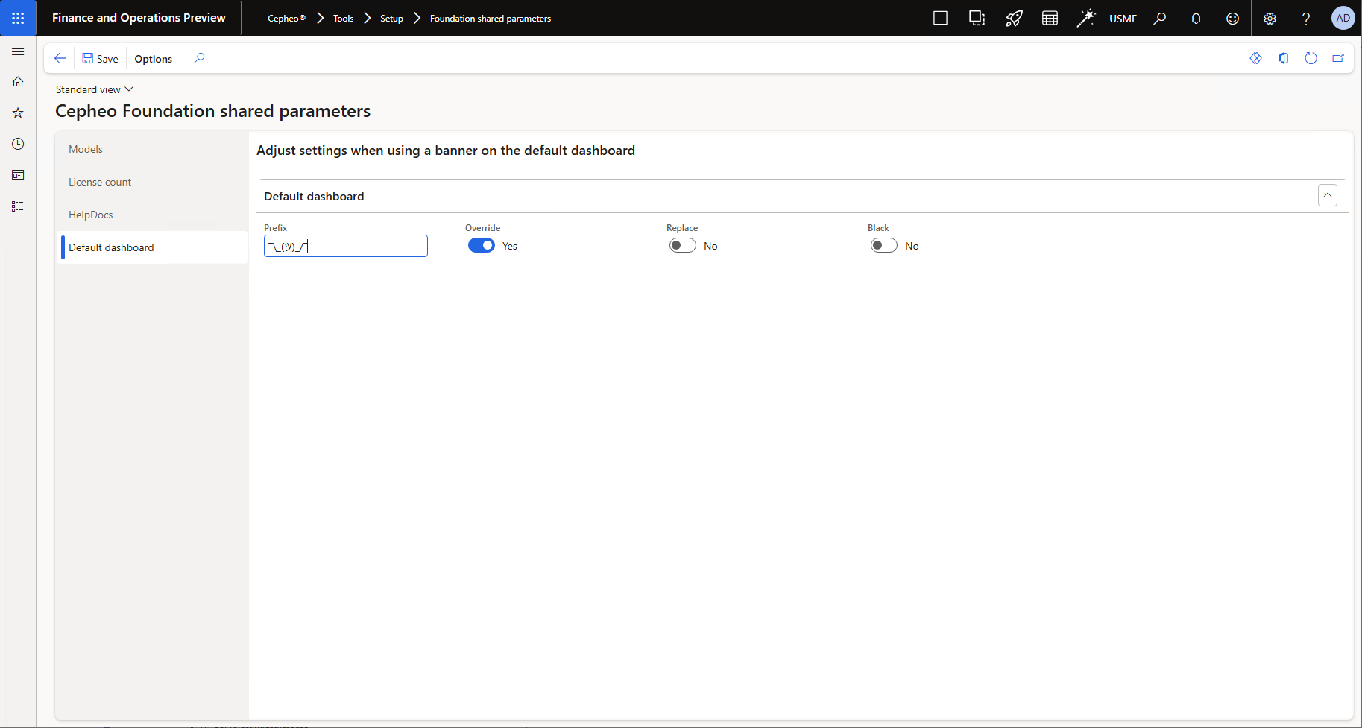This screenshot has height=728, width=1362.
Task: Open the notifications bell
Action: click(x=1196, y=19)
